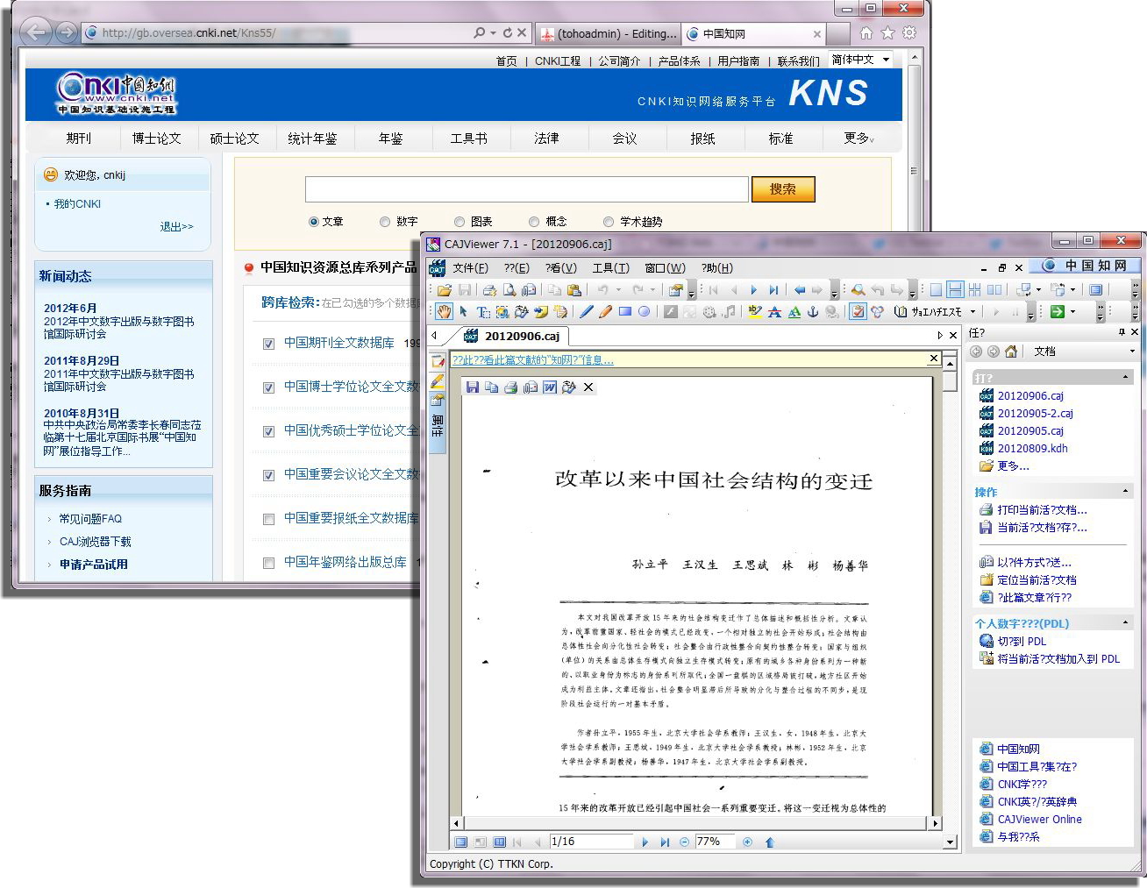Uncheck 中国期刊全文数据库 checkbox
Screen dimensions: 1147x888
269,344
